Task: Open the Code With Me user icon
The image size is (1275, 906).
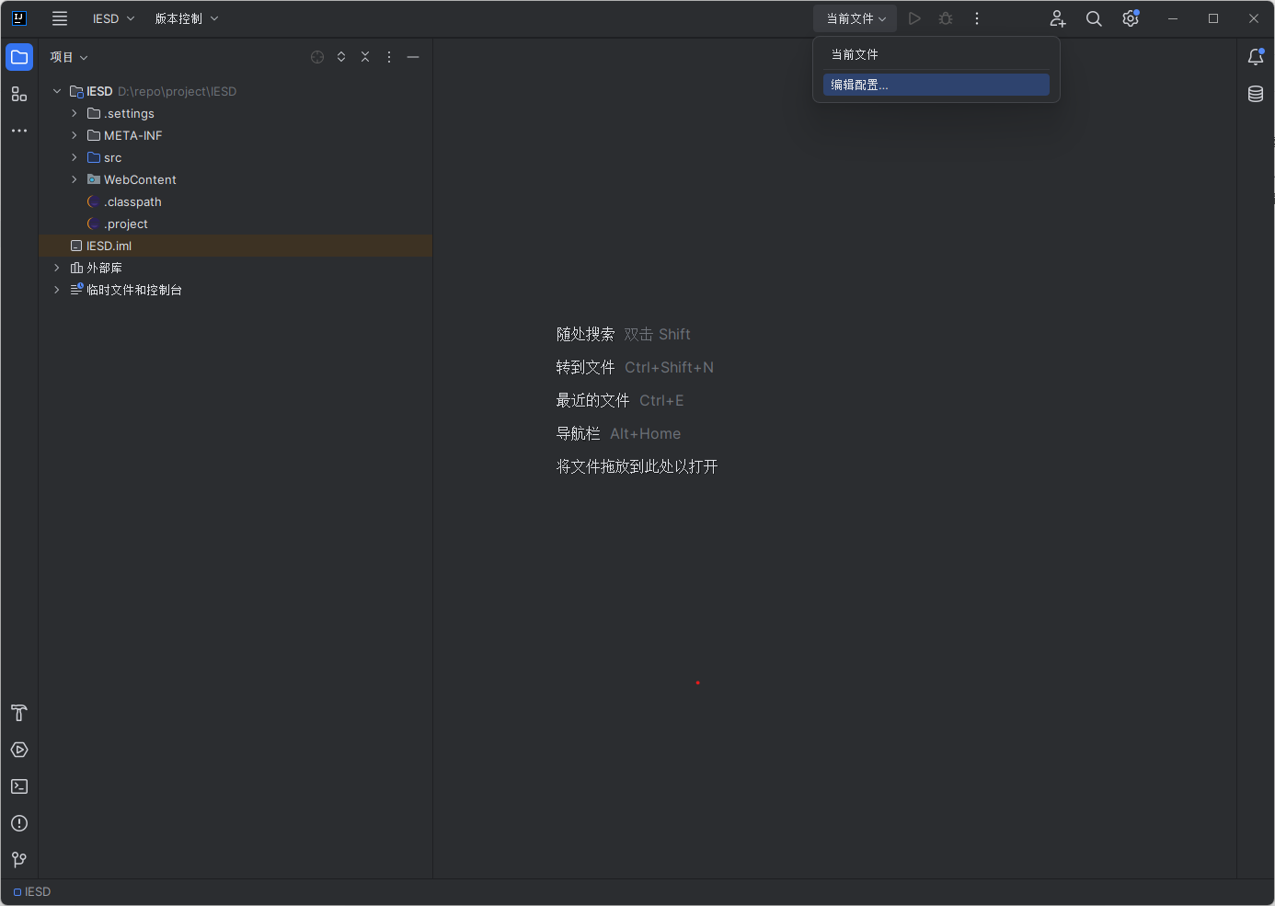Action: [1058, 18]
